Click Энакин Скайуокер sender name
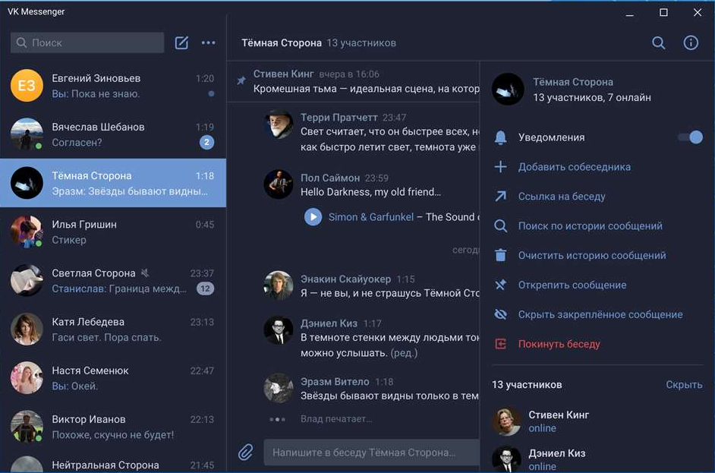Screen dimensions: 715x473 click(x=345, y=279)
